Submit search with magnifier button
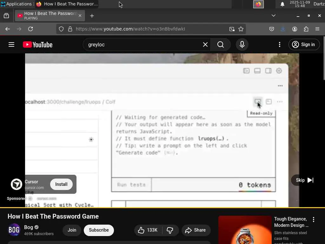Image resolution: width=325 pixels, height=244 pixels. pyautogui.click(x=221, y=44)
